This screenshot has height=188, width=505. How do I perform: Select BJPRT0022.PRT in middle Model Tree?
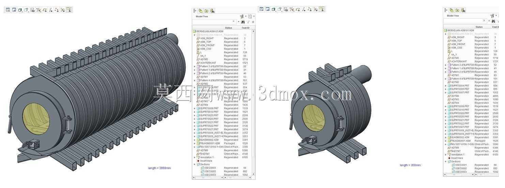(209, 126)
